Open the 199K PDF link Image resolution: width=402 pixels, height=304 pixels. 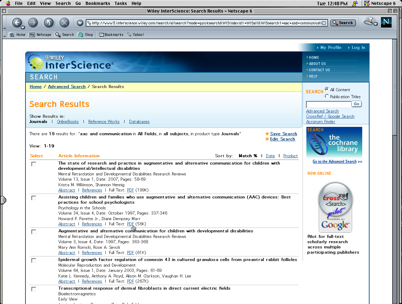[131, 190]
